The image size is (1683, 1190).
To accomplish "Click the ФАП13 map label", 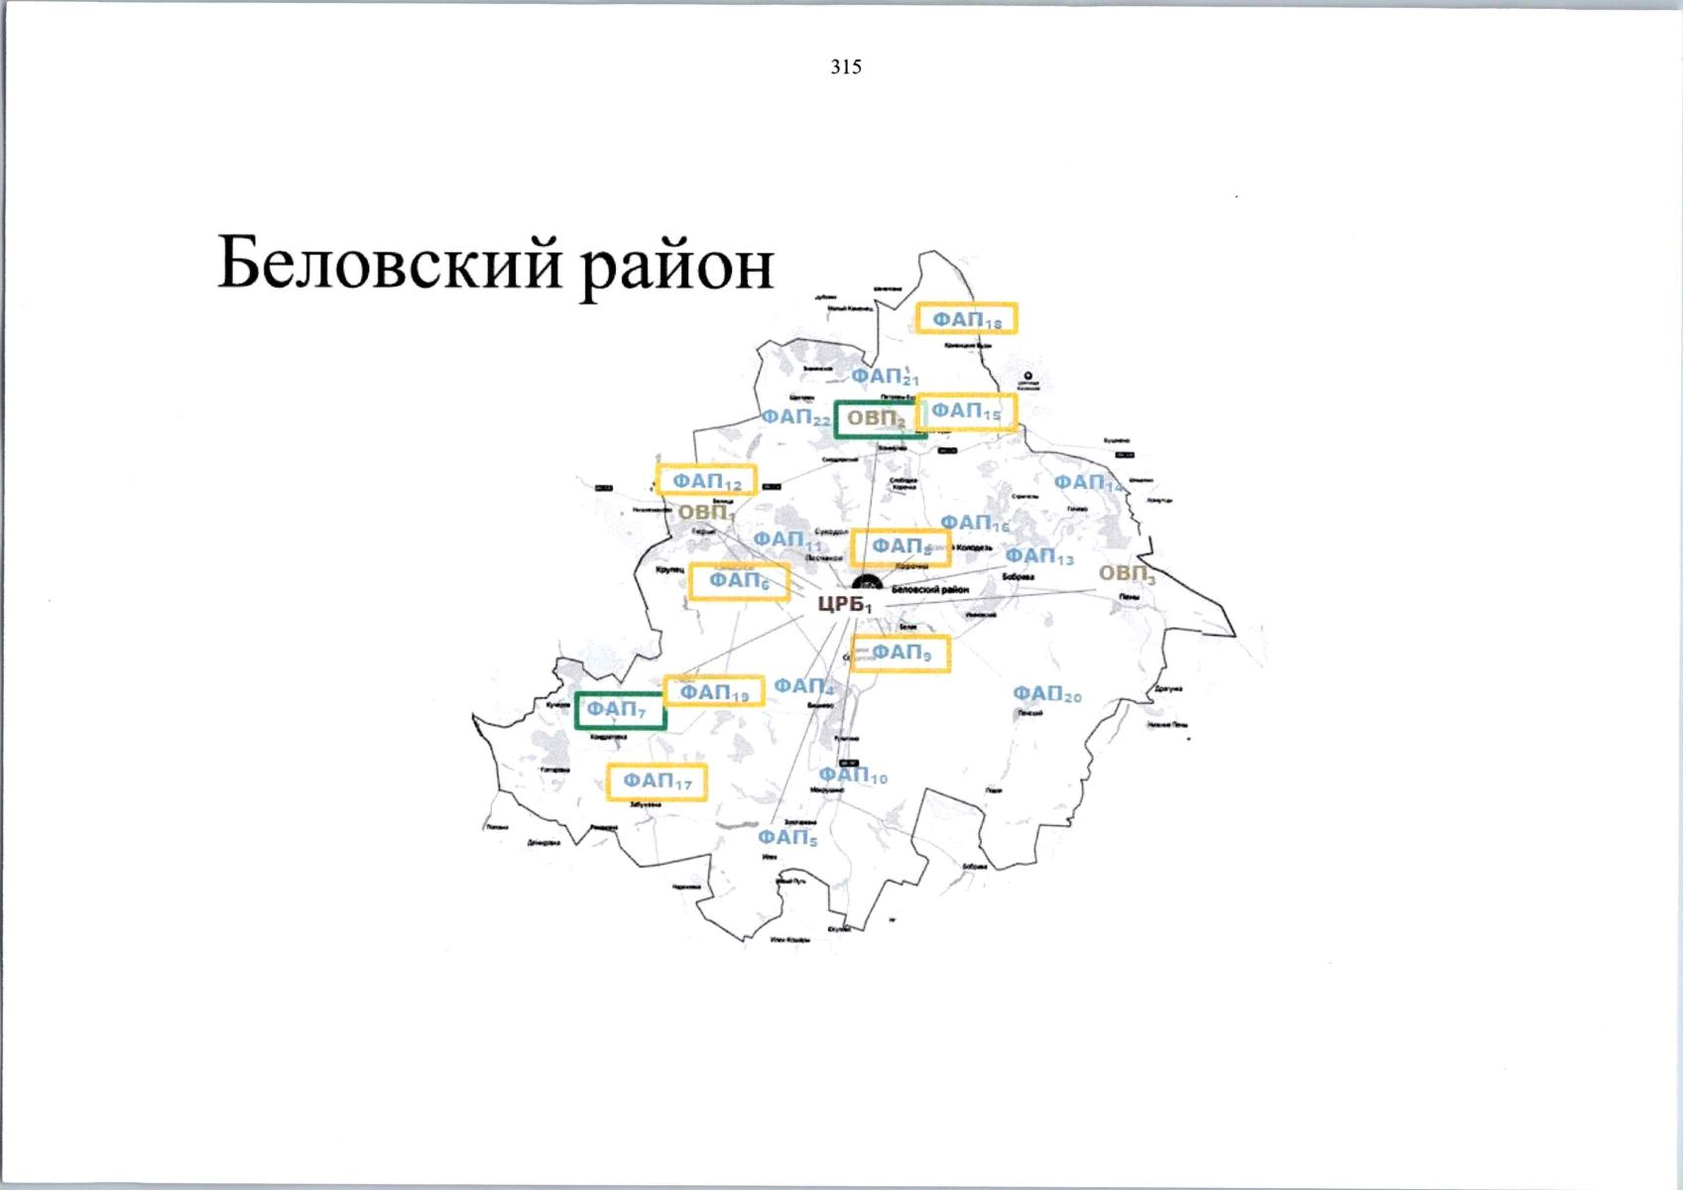I will pos(1039,556).
